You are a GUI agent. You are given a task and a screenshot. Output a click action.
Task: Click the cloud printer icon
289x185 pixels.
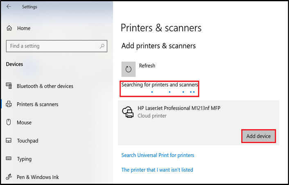click(x=128, y=112)
